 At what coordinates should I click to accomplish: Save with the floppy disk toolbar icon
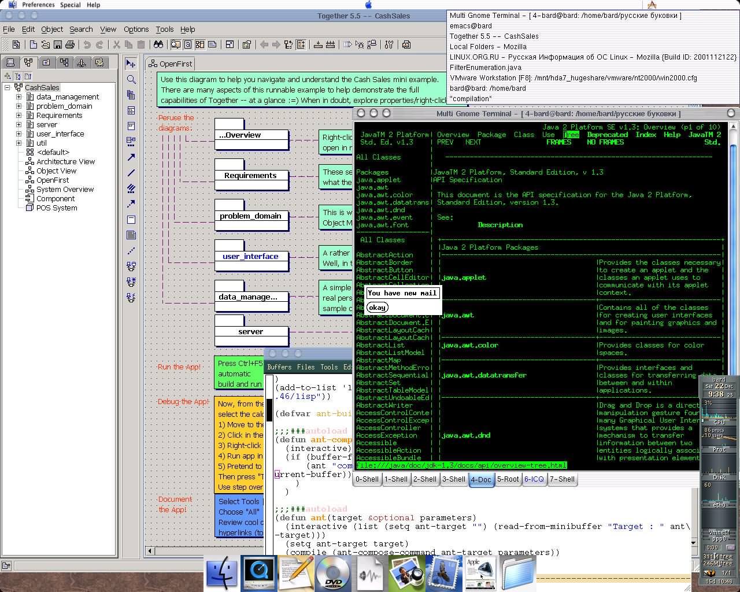point(58,45)
